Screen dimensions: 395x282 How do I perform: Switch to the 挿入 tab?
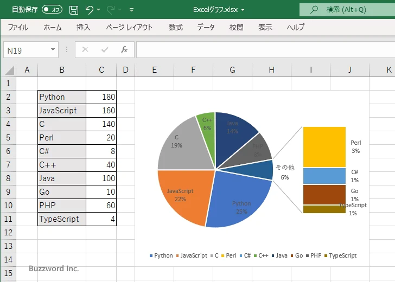[84, 27]
